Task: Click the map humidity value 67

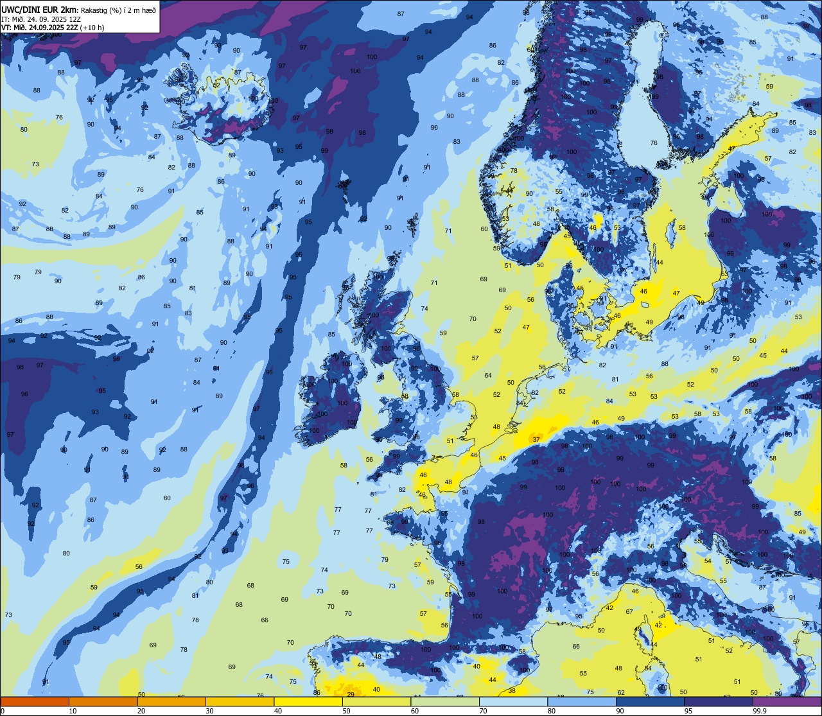Action: point(629,612)
